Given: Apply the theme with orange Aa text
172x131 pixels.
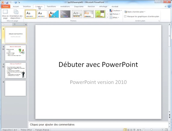Looking at the screenshot, I should tap(89, 14).
